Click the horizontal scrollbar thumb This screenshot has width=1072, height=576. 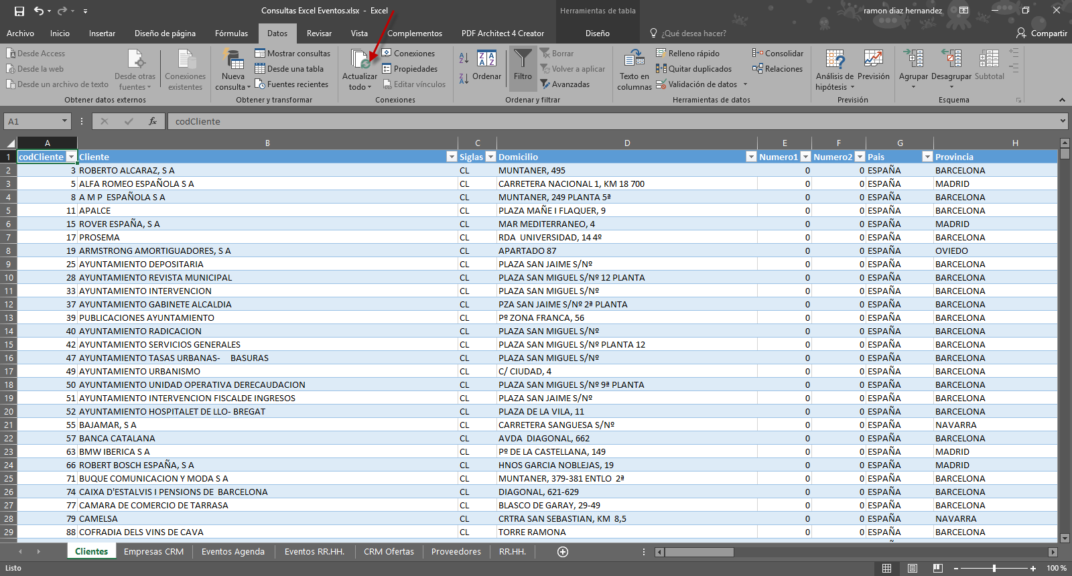point(699,552)
